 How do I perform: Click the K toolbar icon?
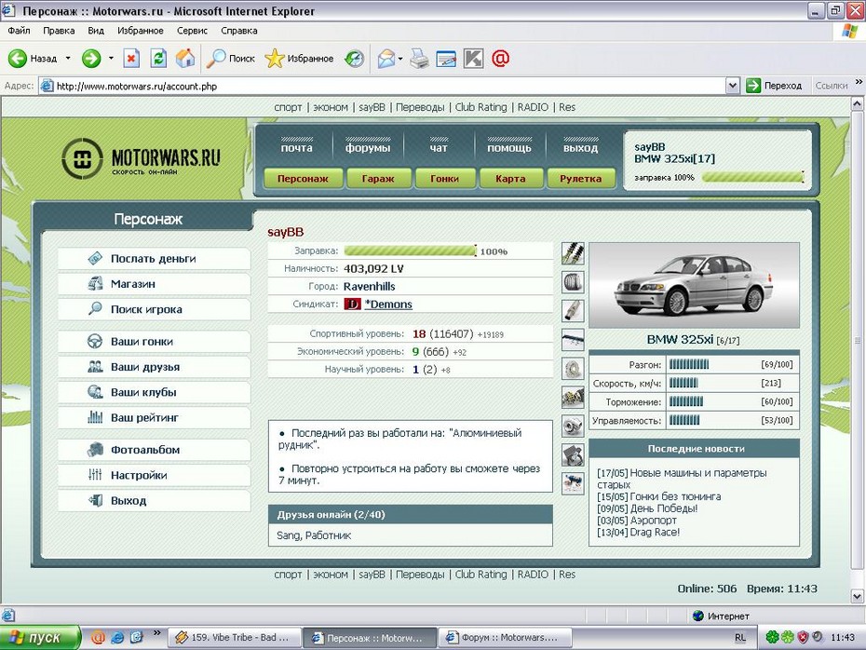click(473, 59)
